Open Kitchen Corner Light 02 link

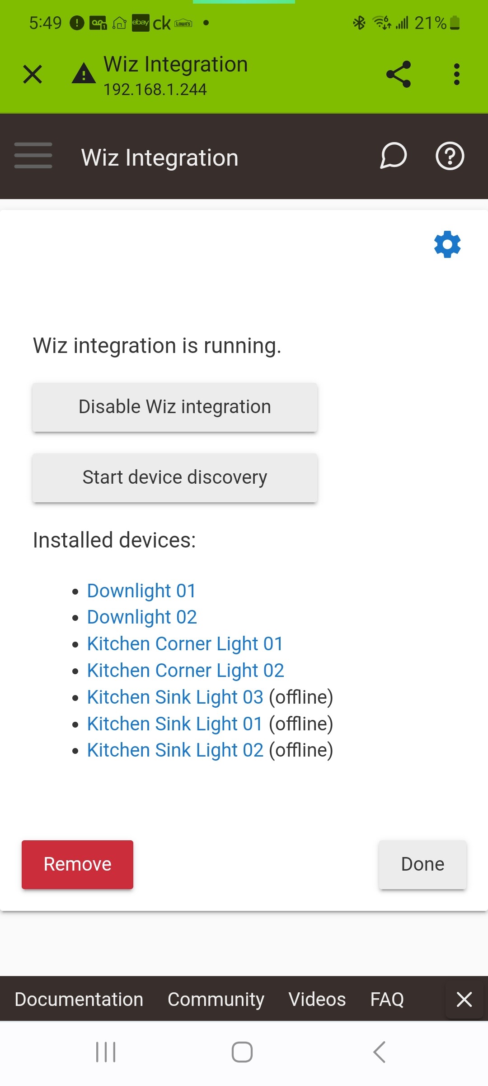185,670
